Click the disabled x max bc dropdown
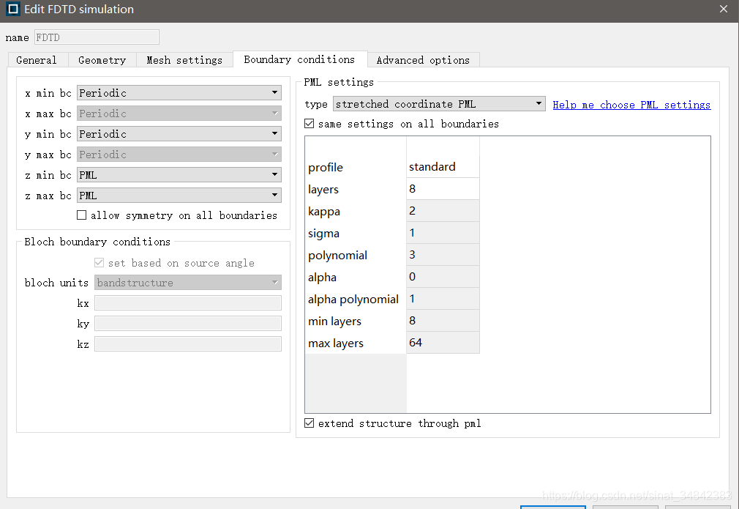Screen dimensions: 739x509 click(x=179, y=114)
